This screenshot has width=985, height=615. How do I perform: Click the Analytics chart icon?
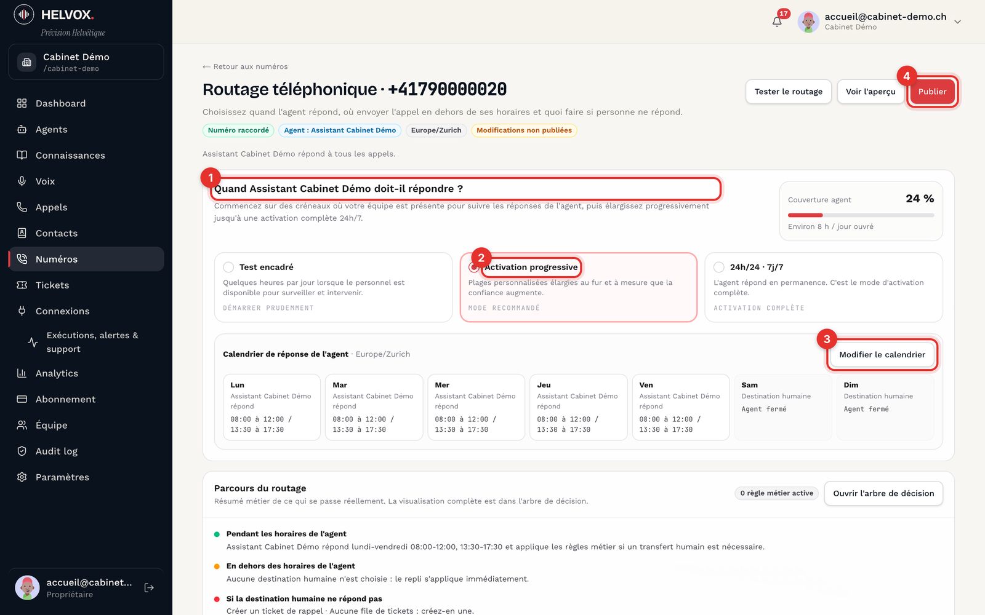coord(22,373)
